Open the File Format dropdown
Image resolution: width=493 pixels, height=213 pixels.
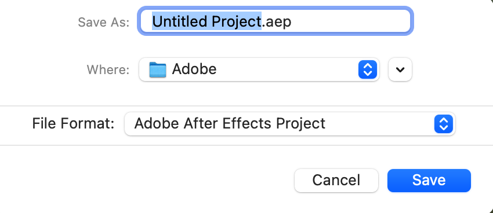[x=289, y=124]
